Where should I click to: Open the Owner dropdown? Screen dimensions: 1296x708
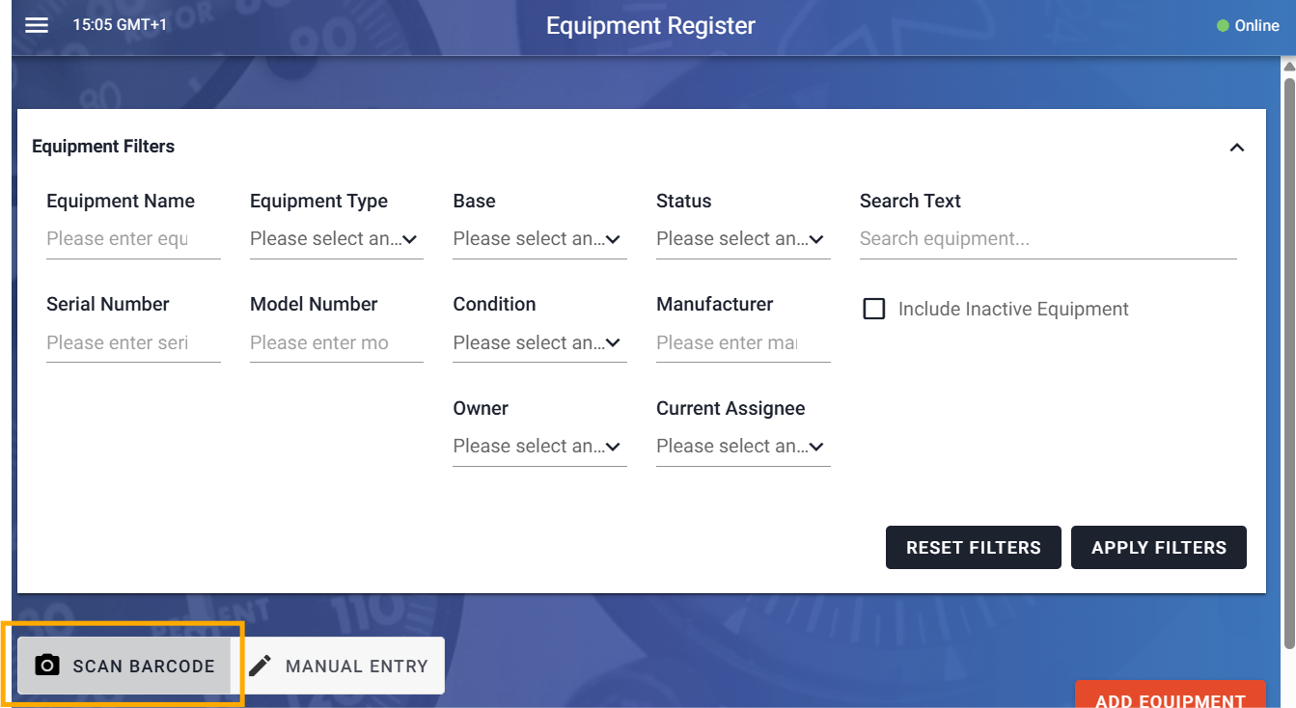point(538,447)
